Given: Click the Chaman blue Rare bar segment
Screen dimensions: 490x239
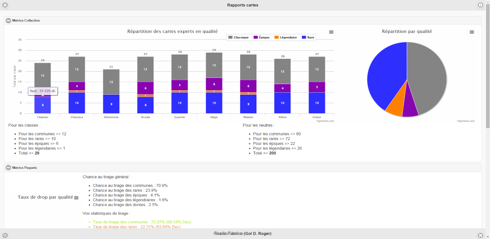Looking at the screenshot, I should pos(43,105).
